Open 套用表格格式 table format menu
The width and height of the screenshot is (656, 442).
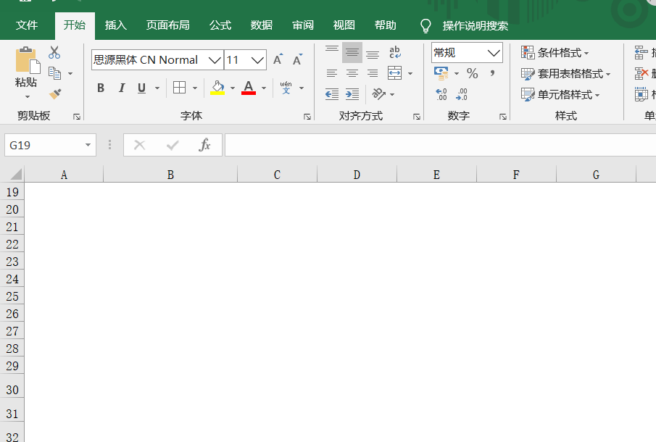(x=565, y=74)
